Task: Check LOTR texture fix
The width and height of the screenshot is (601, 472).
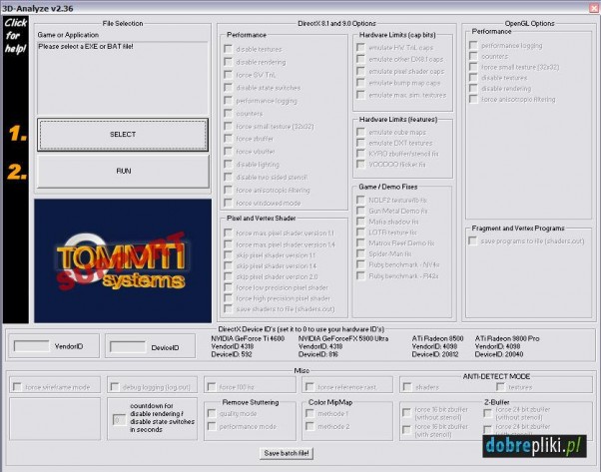Action: coord(360,233)
